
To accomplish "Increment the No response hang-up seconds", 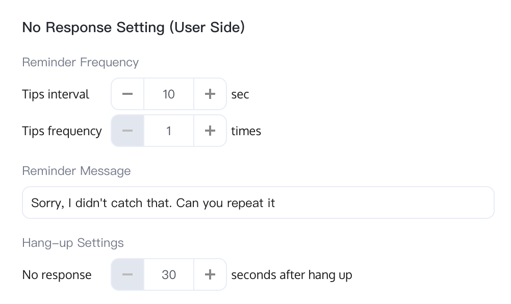I will (210, 275).
